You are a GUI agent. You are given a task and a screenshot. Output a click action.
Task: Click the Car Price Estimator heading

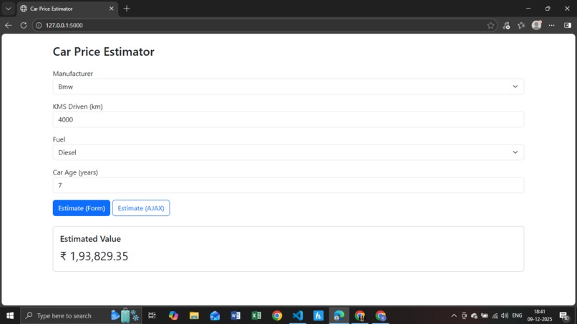pyautogui.click(x=103, y=51)
